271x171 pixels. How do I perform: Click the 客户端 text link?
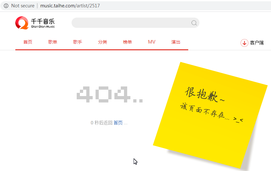pos(257,43)
